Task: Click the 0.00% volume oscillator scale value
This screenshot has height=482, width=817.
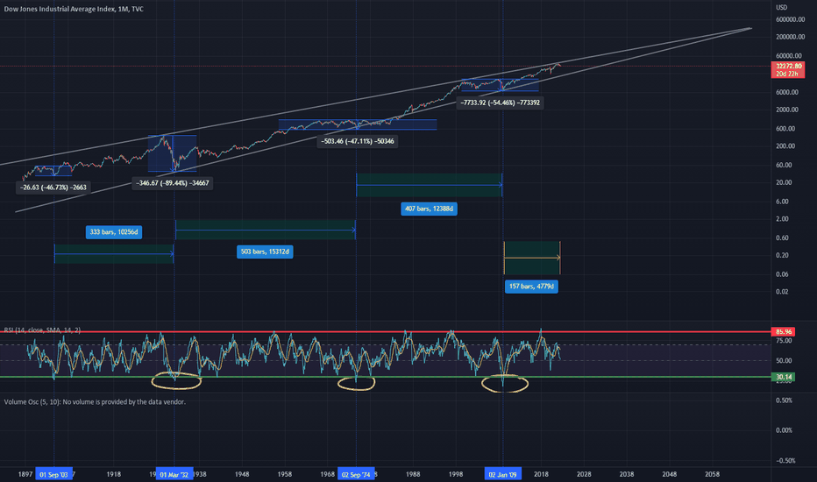Action: [784, 430]
